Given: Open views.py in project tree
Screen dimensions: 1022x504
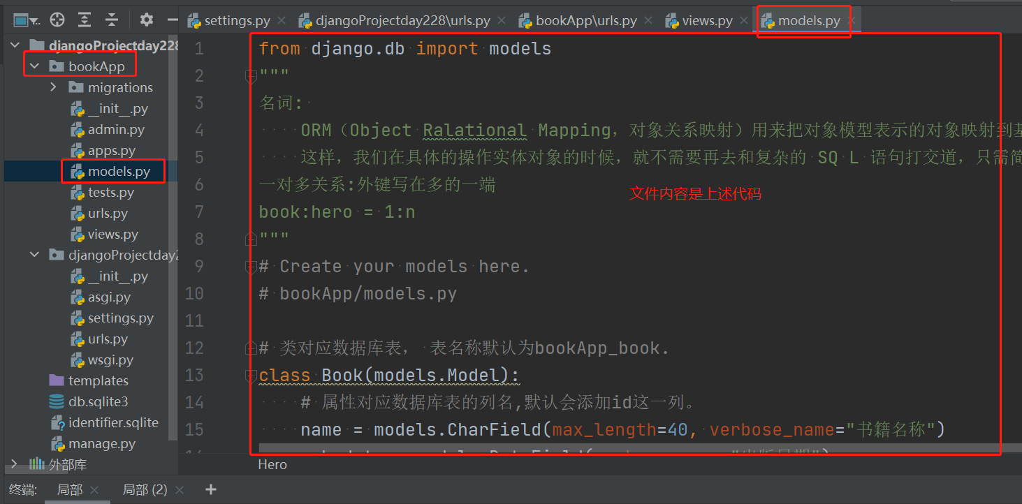Looking at the screenshot, I should pos(113,235).
